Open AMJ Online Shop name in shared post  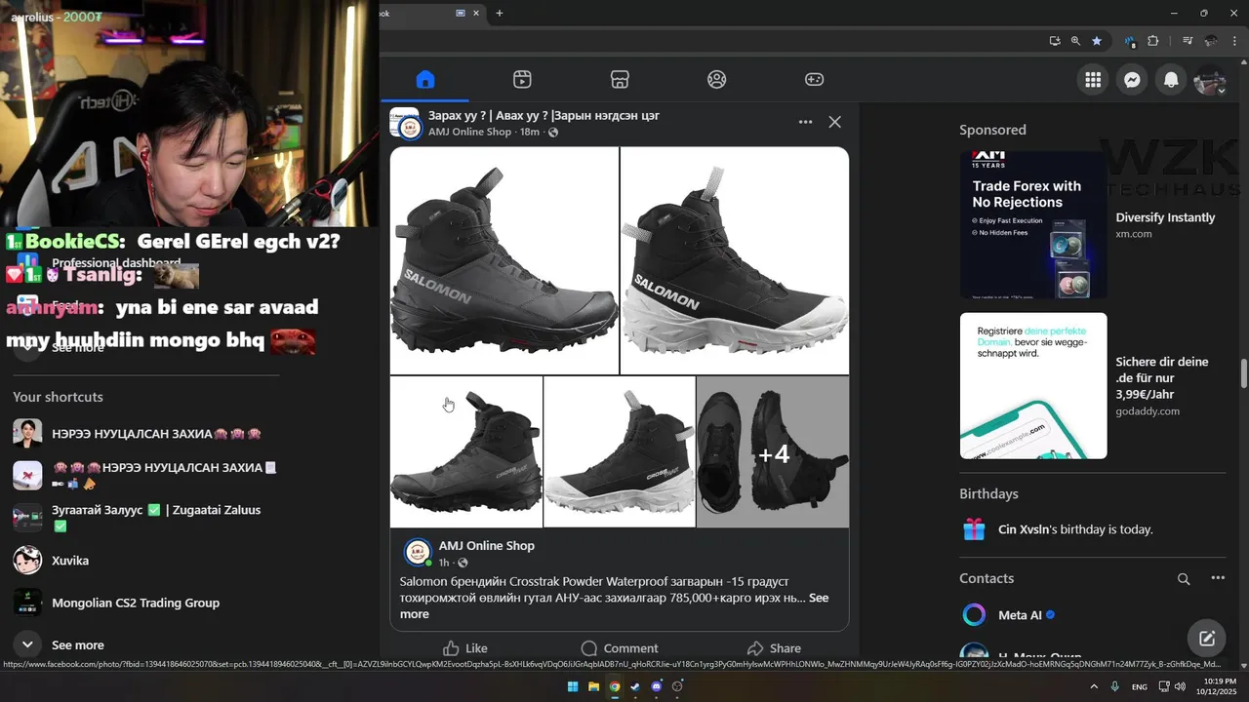(486, 546)
